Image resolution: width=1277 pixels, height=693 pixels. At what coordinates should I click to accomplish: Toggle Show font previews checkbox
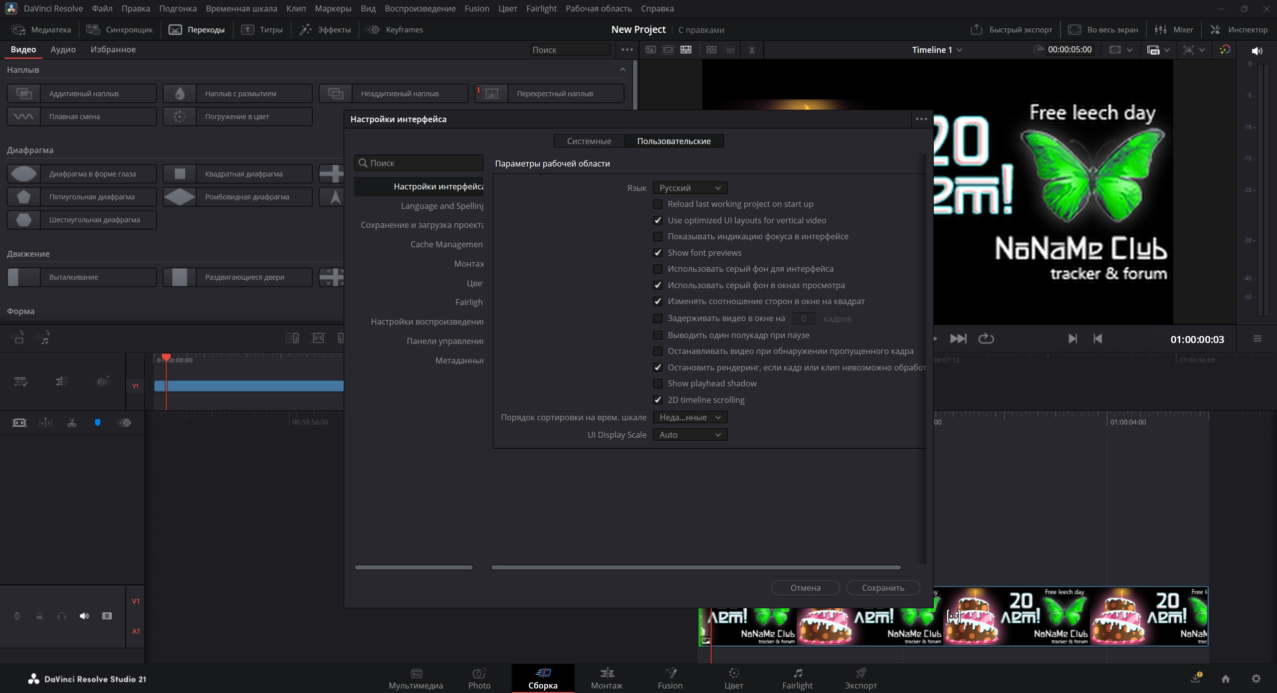coord(658,253)
